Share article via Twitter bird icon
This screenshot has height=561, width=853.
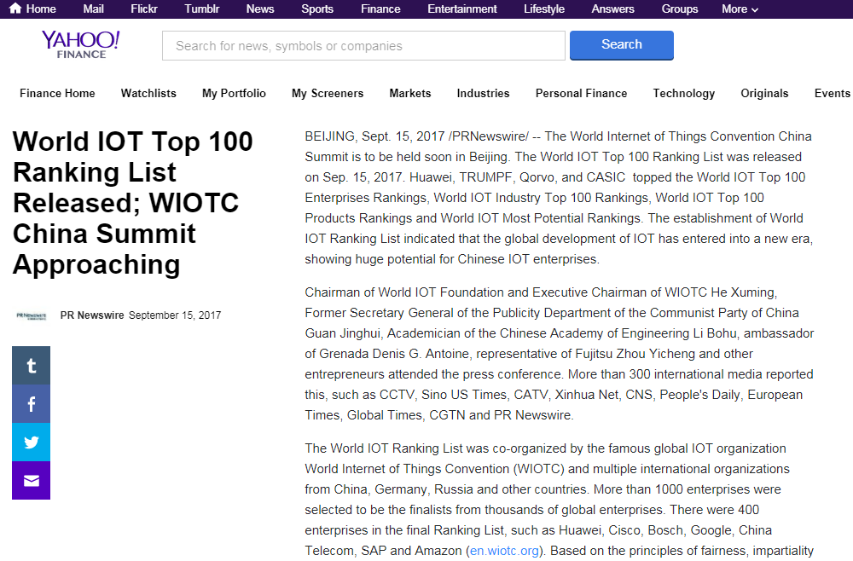pyautogui.click(x=32, y=442)
